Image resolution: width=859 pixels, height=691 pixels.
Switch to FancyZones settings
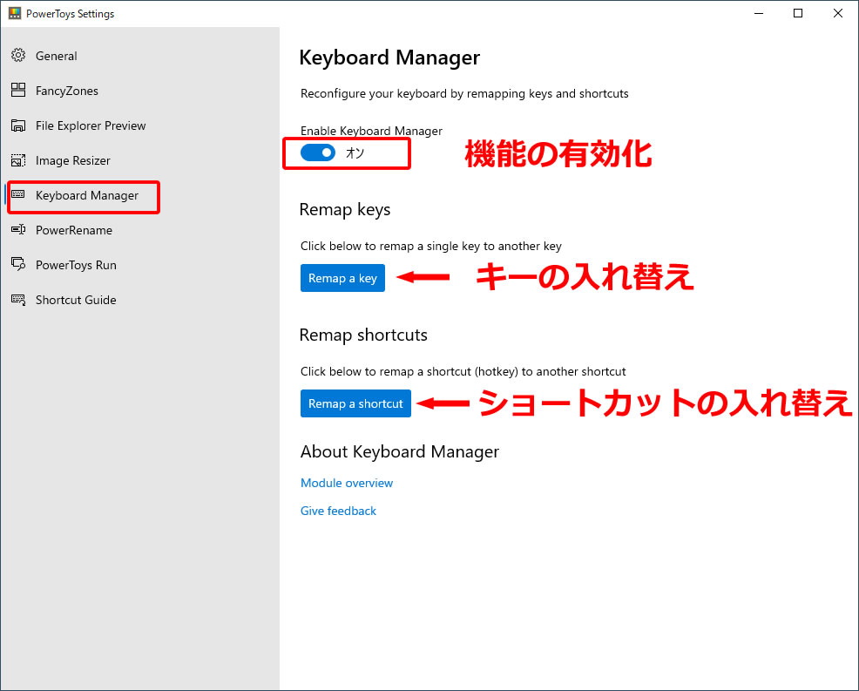click(139, 91)
